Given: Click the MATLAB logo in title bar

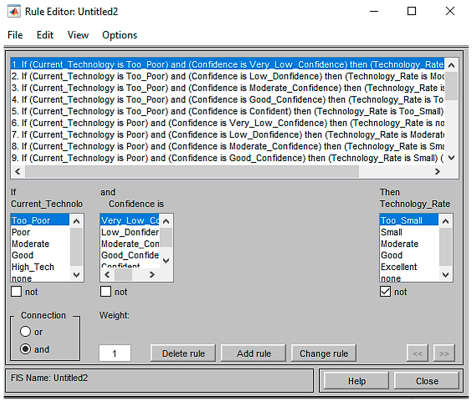Looking at the screenshot, I should (15, 11).
